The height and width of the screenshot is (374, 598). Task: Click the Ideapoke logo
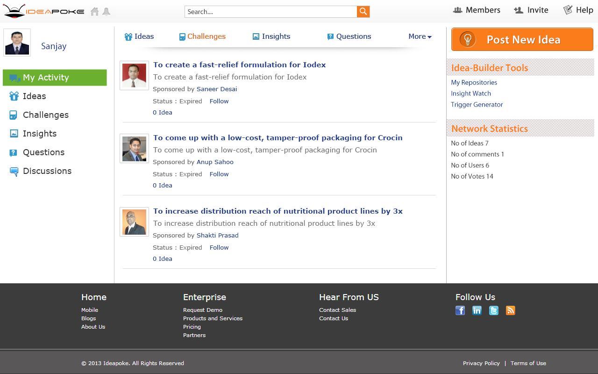43,11
